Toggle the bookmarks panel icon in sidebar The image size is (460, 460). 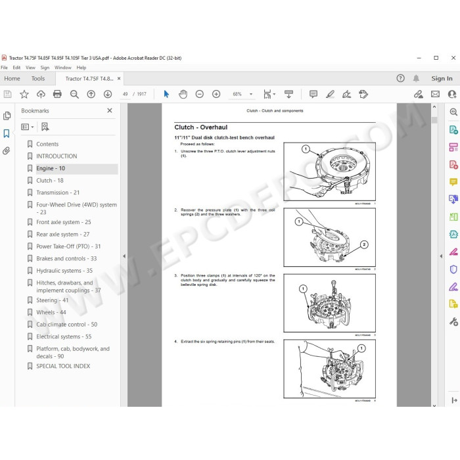[x=7, y=133]
